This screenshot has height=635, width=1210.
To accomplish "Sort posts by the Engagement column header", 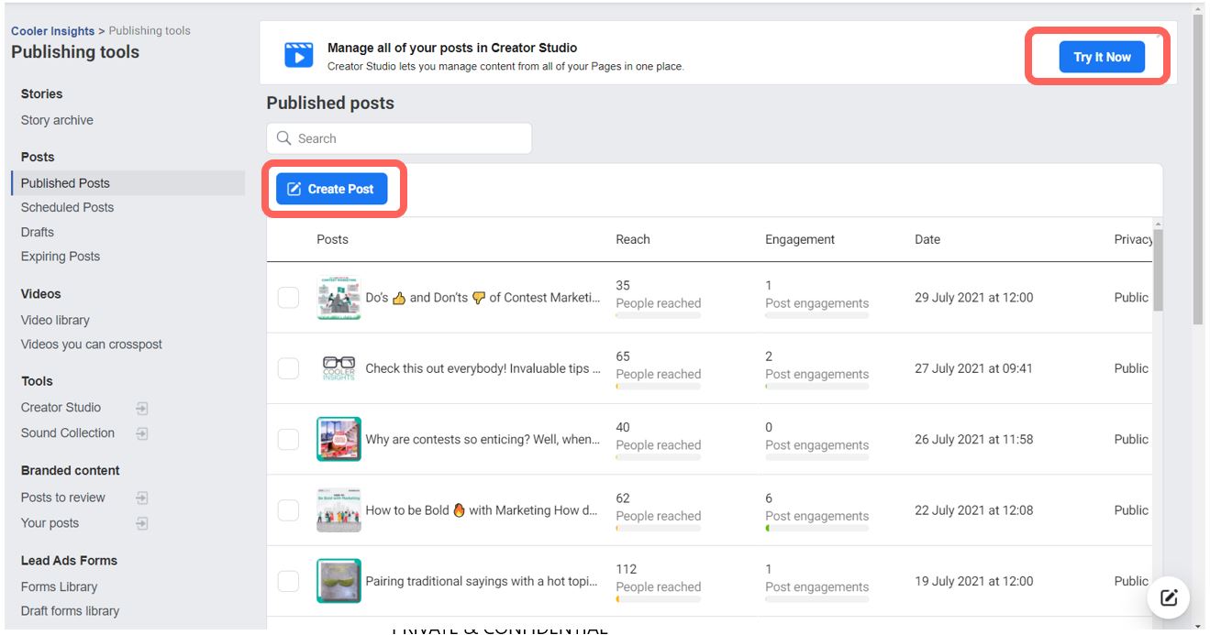I will coord(800,239).
